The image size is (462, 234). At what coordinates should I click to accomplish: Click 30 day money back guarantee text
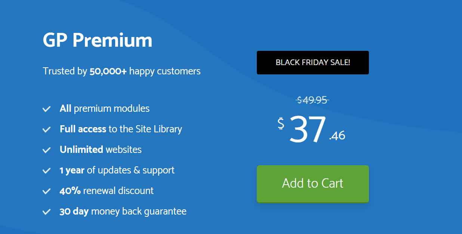point(123,212)
